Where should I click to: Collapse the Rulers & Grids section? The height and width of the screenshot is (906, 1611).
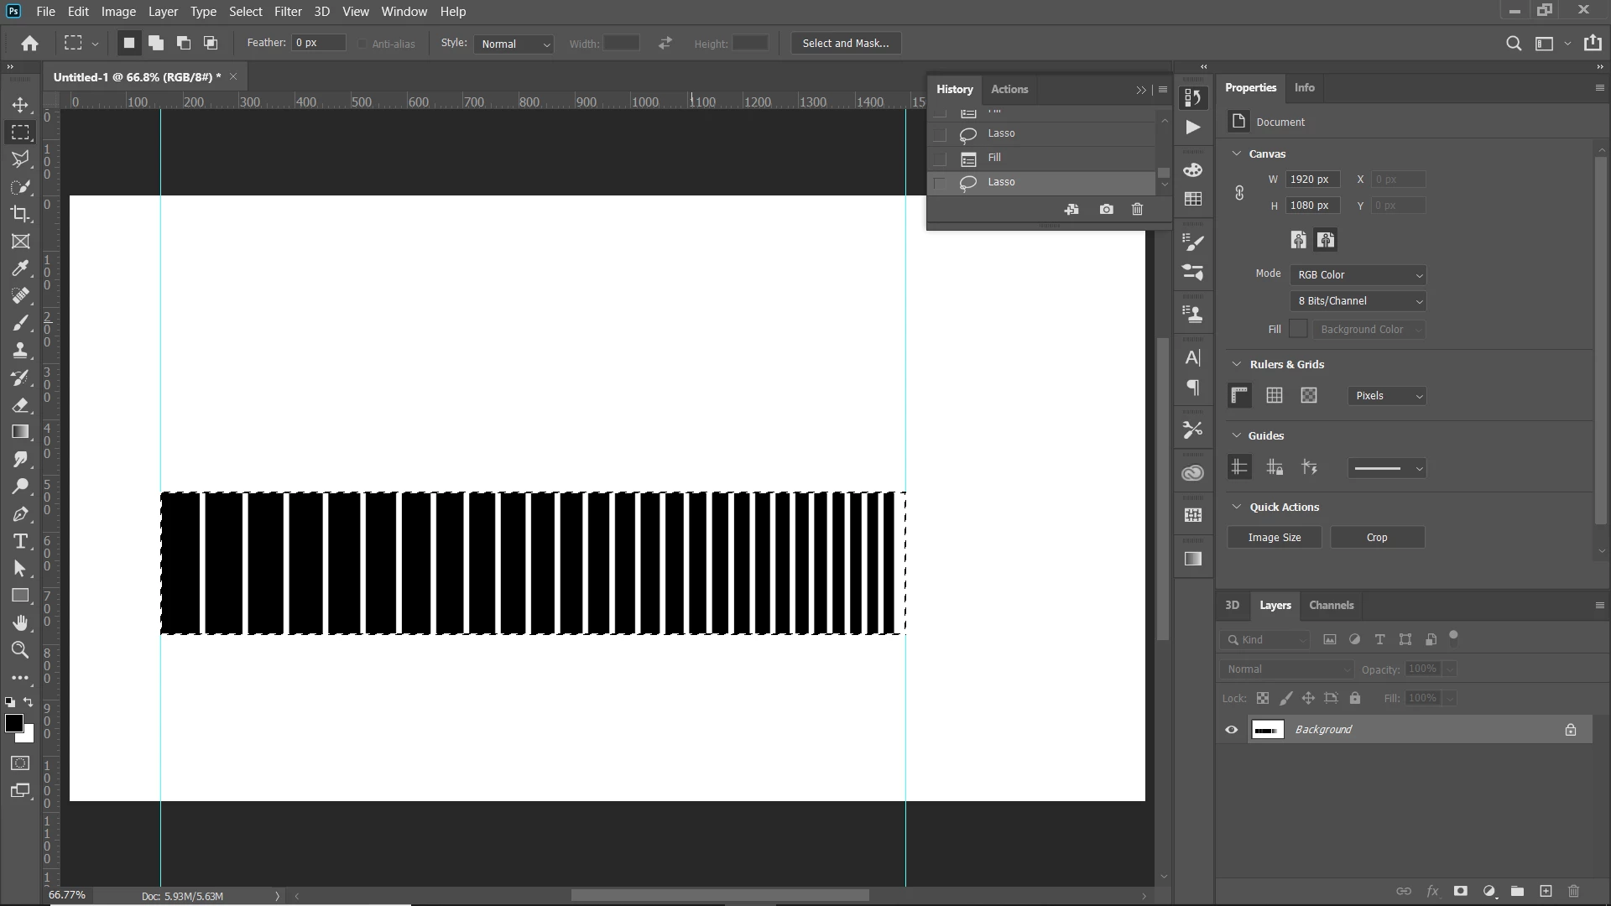point(1236,364)
